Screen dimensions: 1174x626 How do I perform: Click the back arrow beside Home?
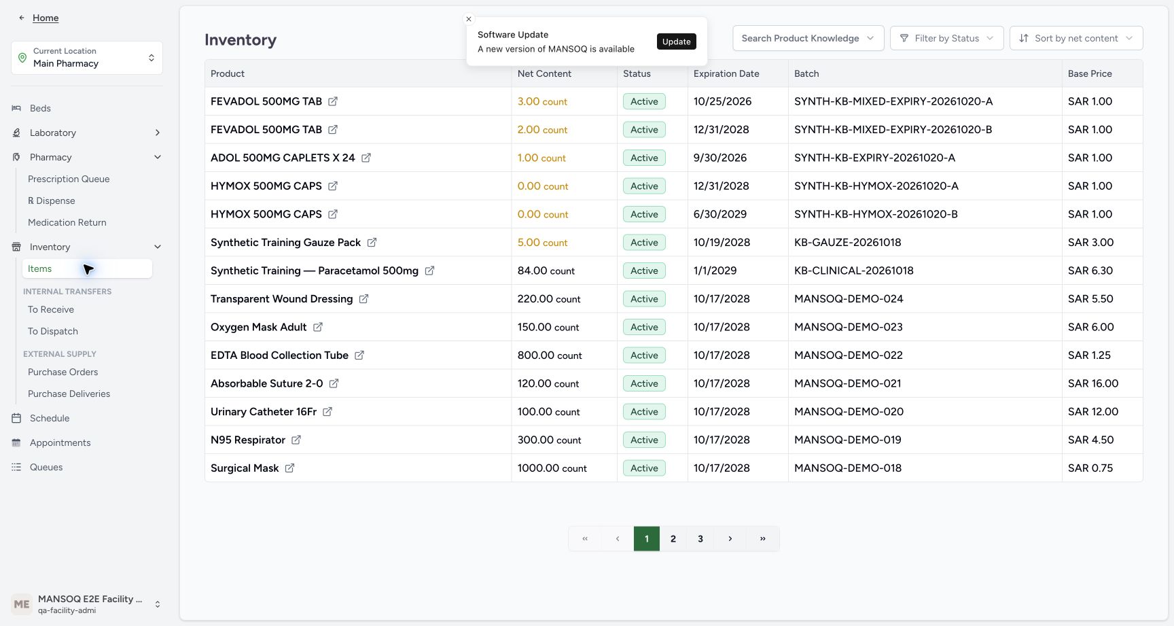[x=22, y=18]
